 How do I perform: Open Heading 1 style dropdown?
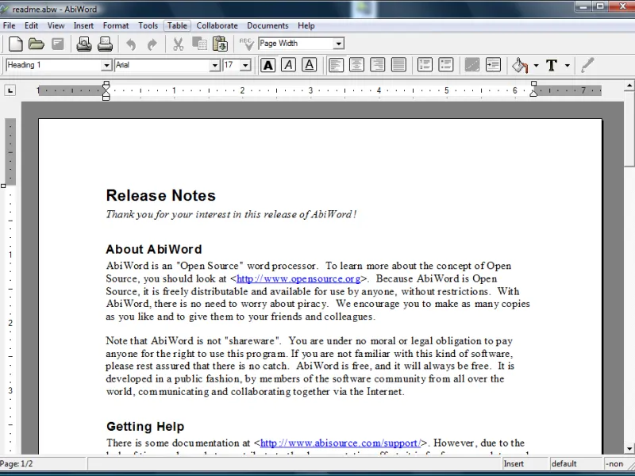pos(106,65)
